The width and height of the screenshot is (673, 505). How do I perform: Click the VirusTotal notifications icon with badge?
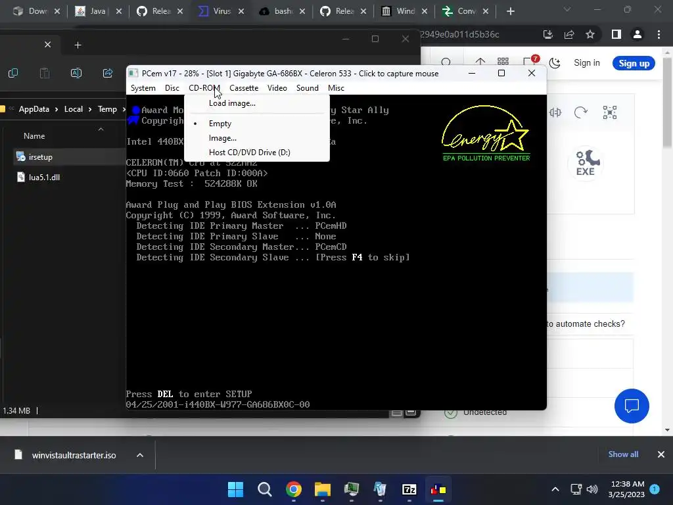(530, 62)
